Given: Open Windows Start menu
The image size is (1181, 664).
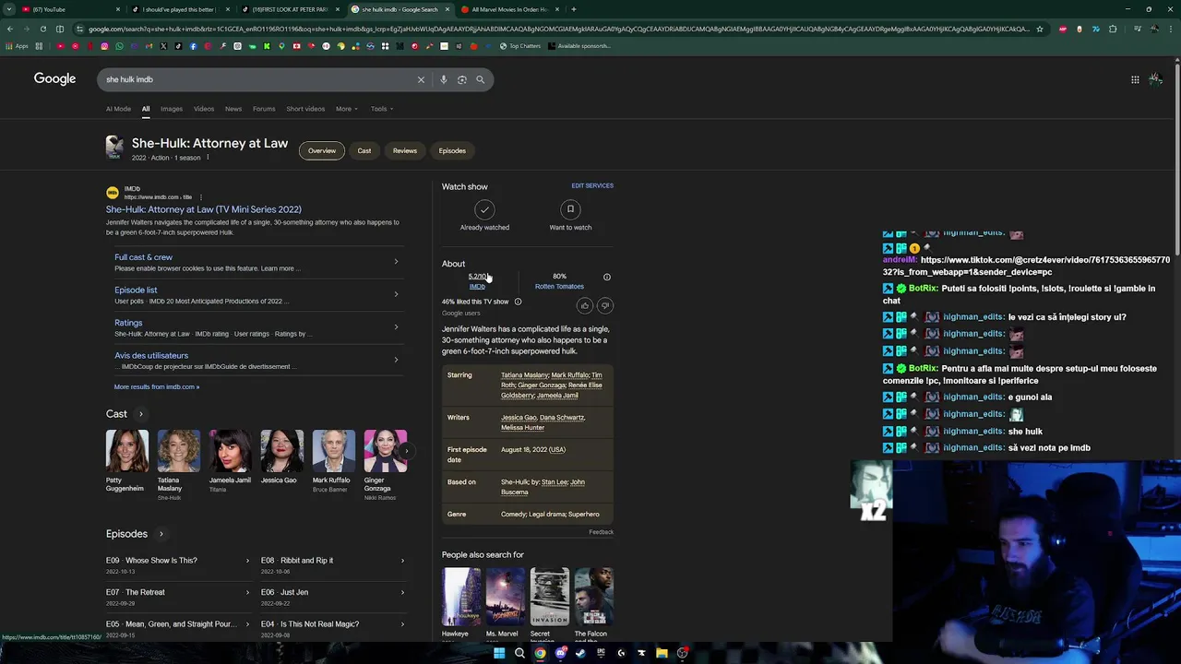Looking at the screenshot, I should point(499,653).
